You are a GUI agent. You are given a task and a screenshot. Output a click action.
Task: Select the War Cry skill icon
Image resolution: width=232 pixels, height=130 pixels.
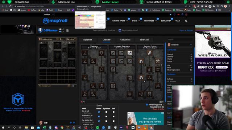pos(85,94)
